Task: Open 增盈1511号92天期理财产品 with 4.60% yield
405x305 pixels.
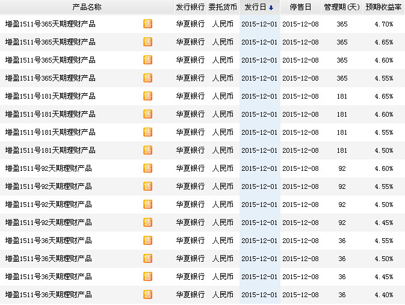Action: [x=49, y=168]
